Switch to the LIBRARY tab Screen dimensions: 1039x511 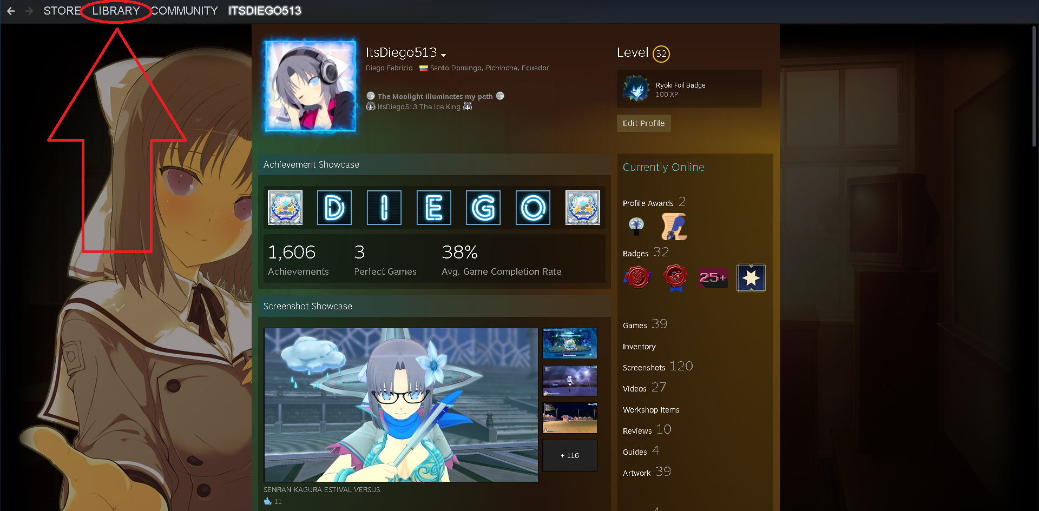[x=116, y=11]
